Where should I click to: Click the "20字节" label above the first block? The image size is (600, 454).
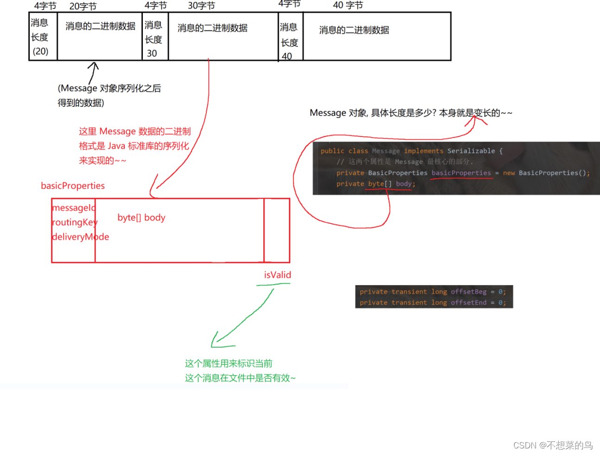(83, 6)
